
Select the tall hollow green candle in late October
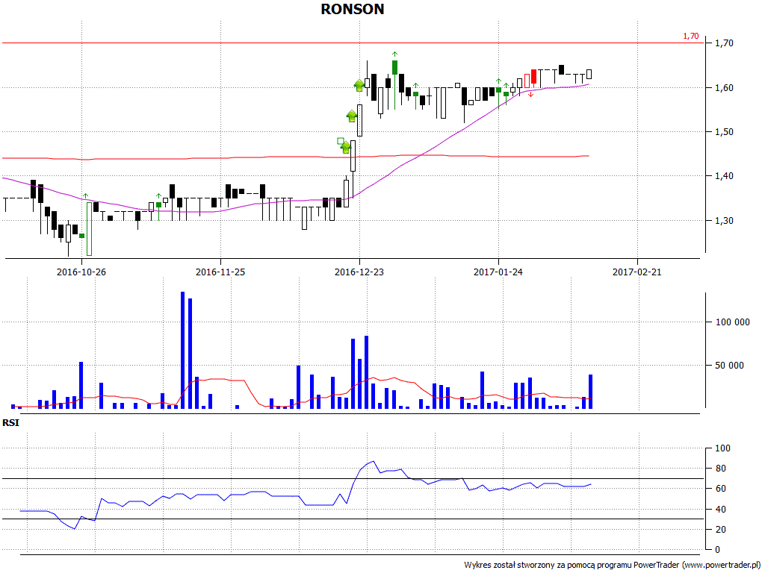pos(89,228)
